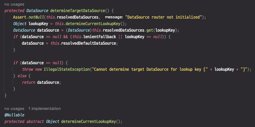Image resolution: width=255 pixels, height=127 pixels.
Task: Click the Assert class reference
Action: (x=20, y=17)
